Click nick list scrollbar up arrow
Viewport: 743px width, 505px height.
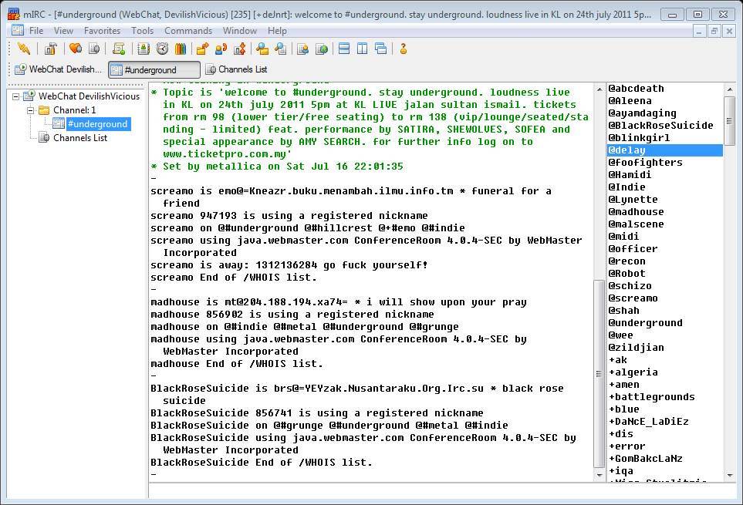click(x=730, y=89)
